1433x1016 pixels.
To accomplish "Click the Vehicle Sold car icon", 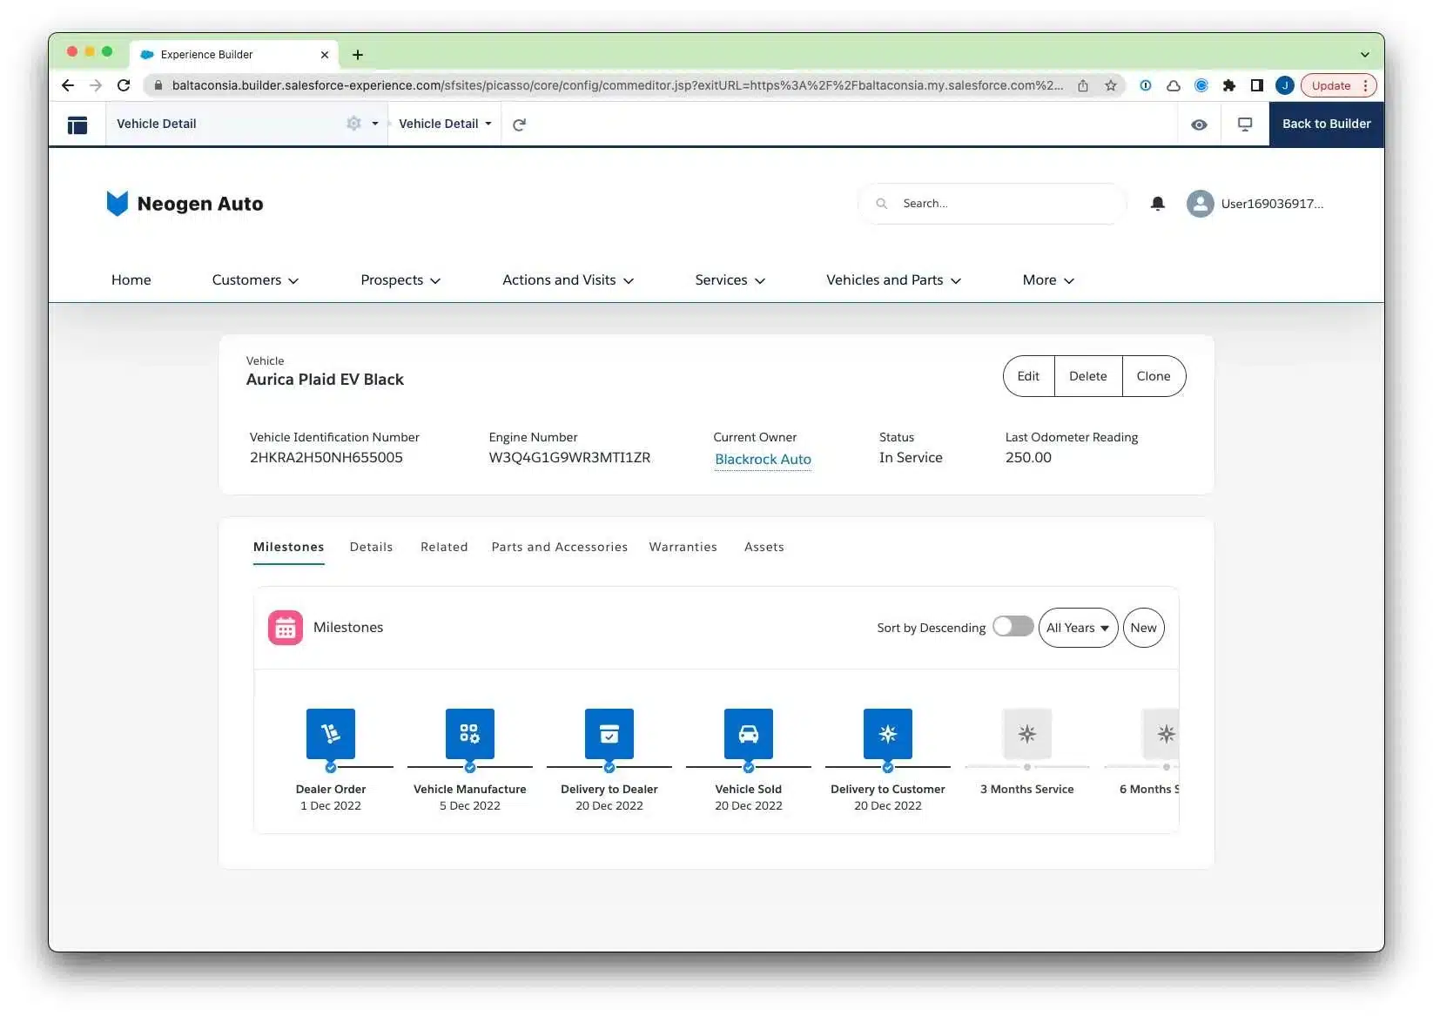I will (x=748, y=733).
